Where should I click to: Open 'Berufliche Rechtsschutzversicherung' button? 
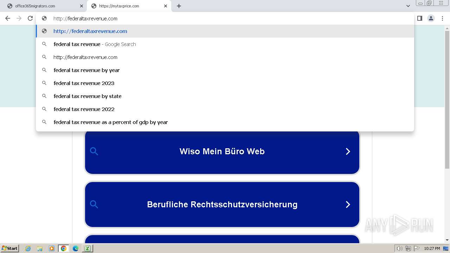(x=222, y=205)
